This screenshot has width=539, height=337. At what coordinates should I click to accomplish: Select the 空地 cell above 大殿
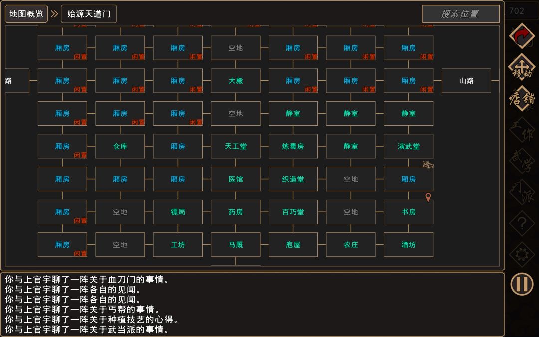tap(236, 48)
